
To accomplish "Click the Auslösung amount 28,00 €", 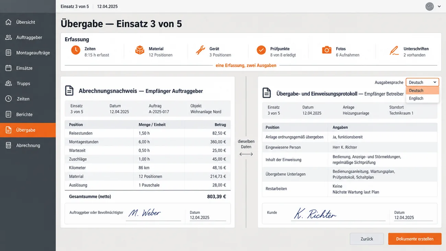I will coord(219,185).
